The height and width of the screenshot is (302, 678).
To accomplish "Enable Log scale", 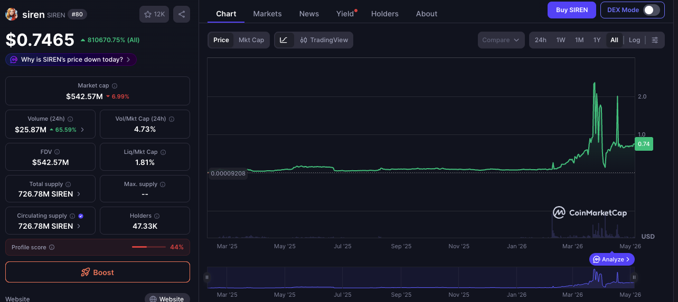I will tap(634, 40).
